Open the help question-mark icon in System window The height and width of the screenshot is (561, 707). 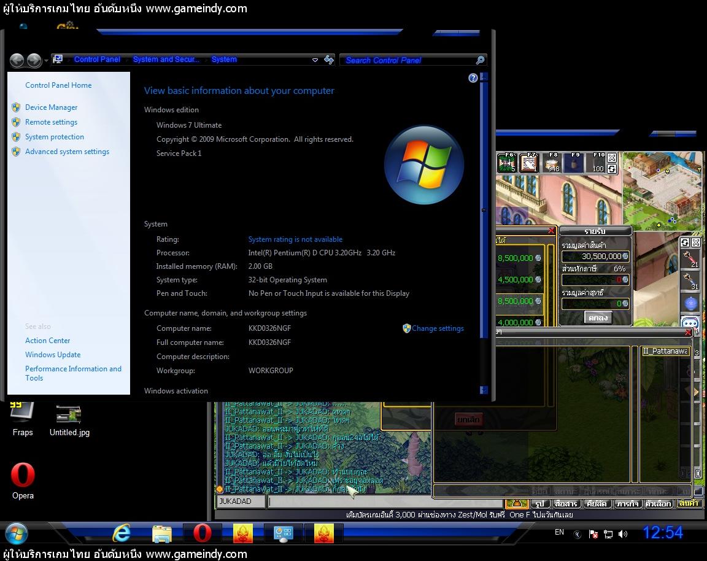pyautogui.click(x=473, y=78)
